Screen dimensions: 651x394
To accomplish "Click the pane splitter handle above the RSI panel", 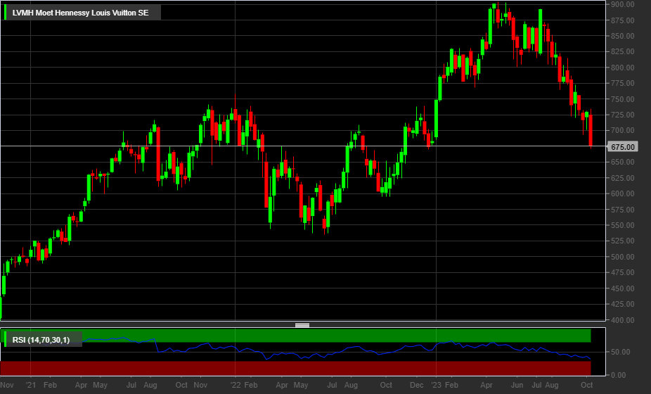I will [x=302, y=325].
